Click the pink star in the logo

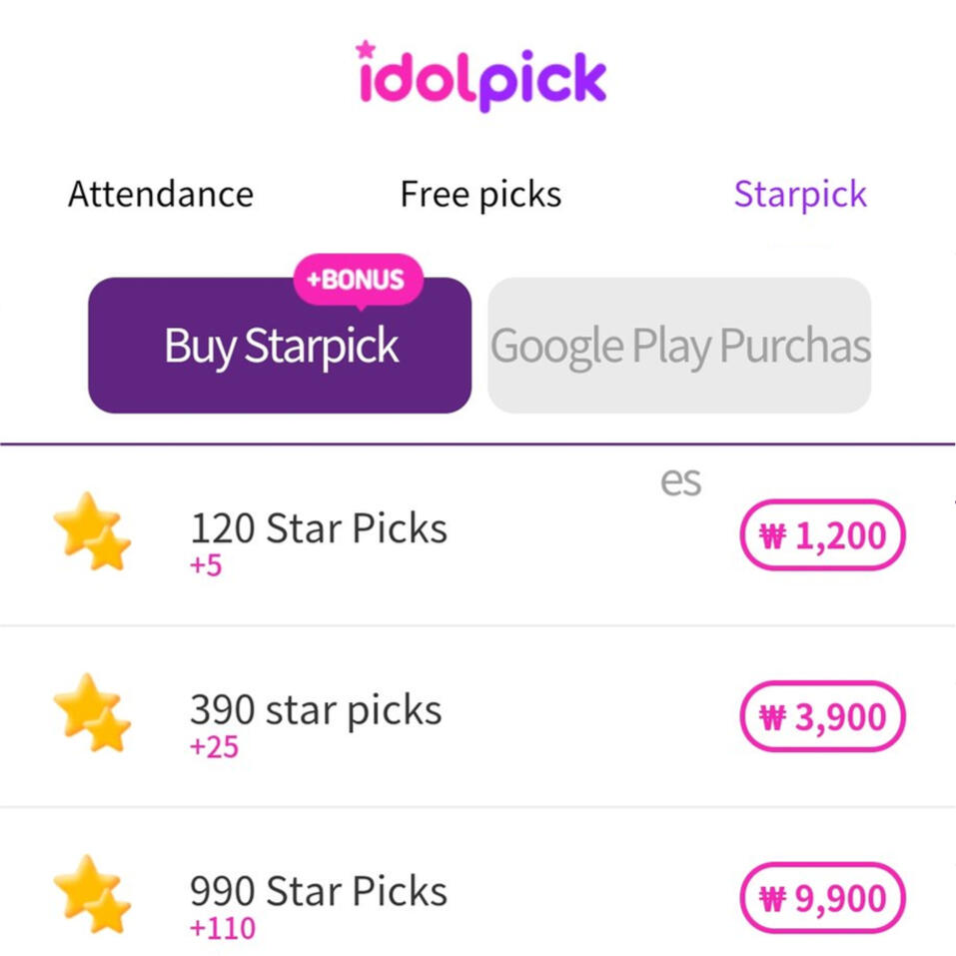pyautogui.click(x=366, y=49)
